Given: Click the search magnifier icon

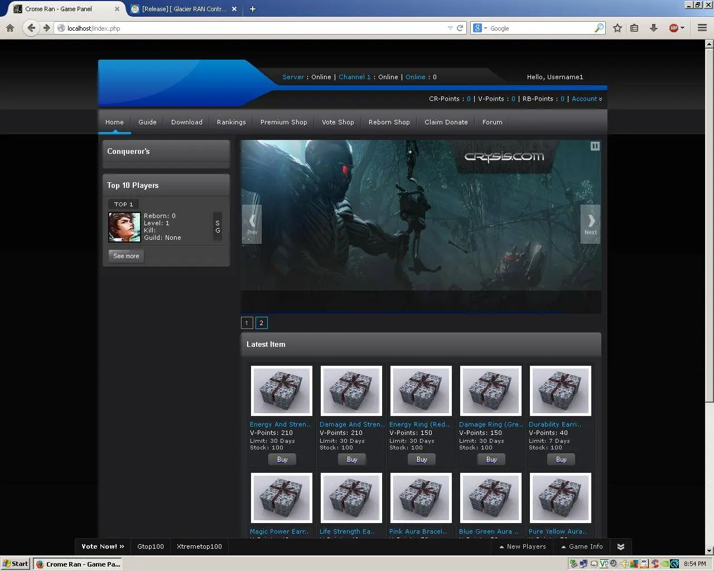Looking at the screenshot, I should [599, 28].
